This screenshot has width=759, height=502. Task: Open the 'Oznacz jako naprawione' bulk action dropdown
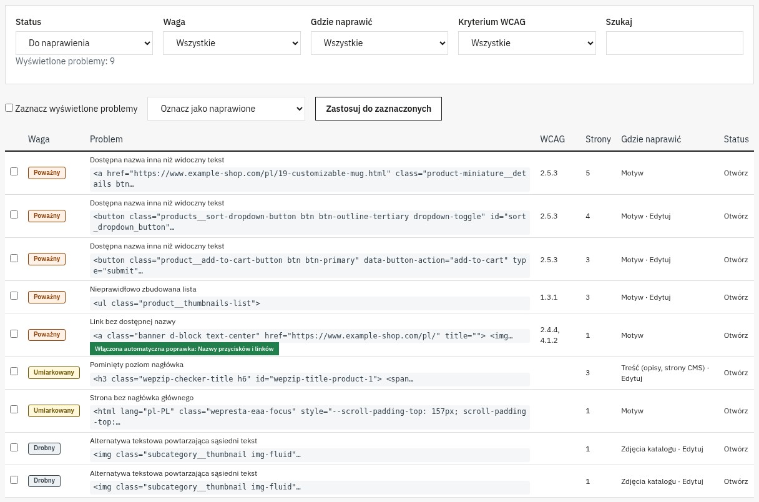click(226, 109)
